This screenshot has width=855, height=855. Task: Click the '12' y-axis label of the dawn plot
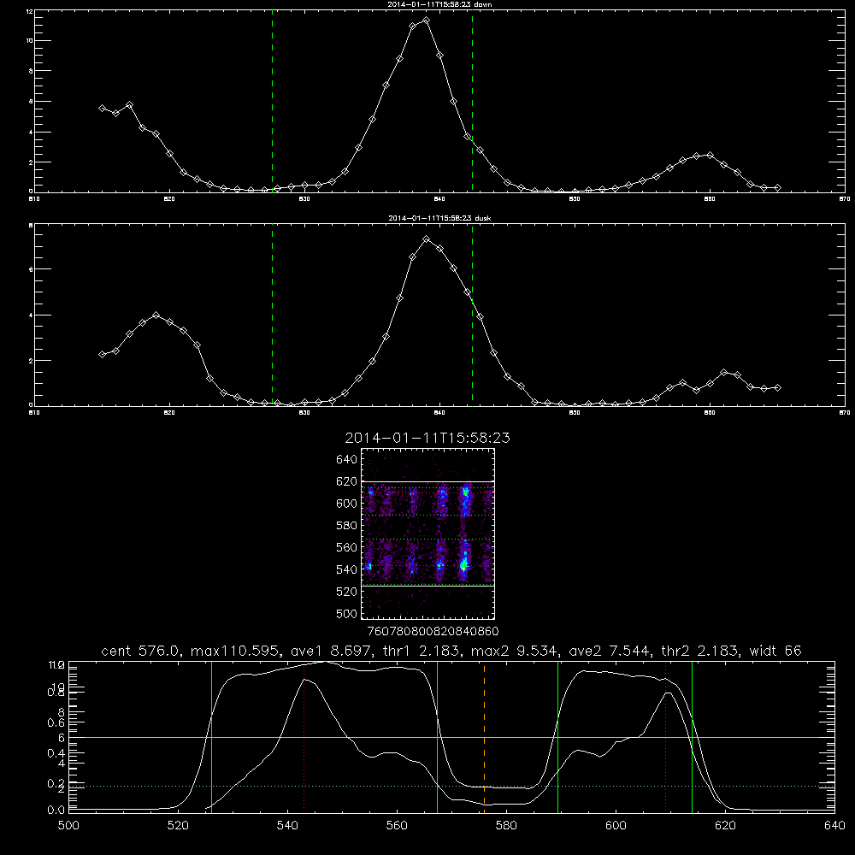[x=29, y=11]
